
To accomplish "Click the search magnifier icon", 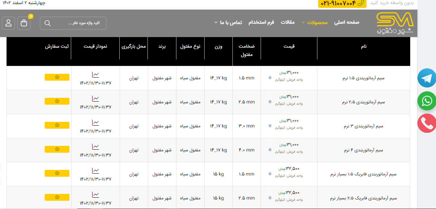I will click(x=48, y=23).
